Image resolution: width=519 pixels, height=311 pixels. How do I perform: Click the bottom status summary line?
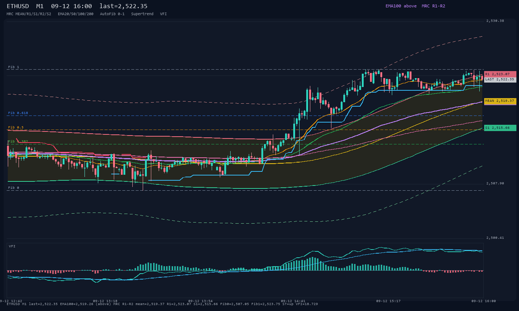click(162, 304)
